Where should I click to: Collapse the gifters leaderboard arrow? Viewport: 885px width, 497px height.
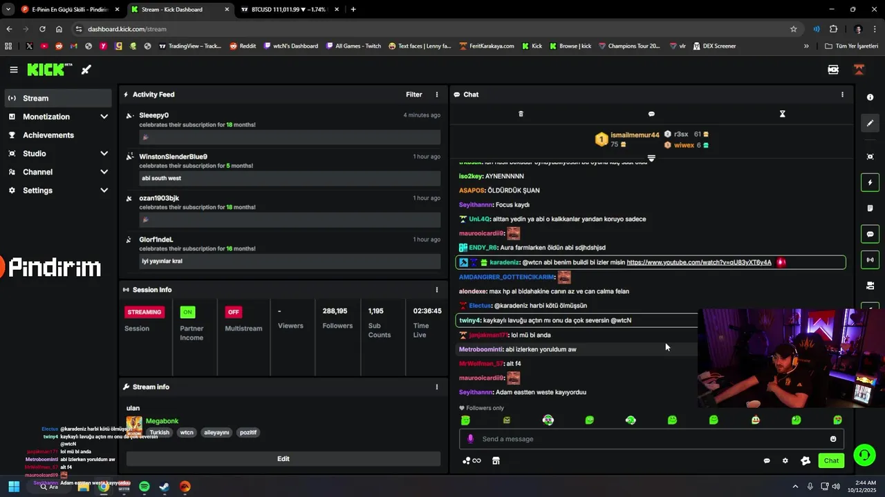coord(651,158)
